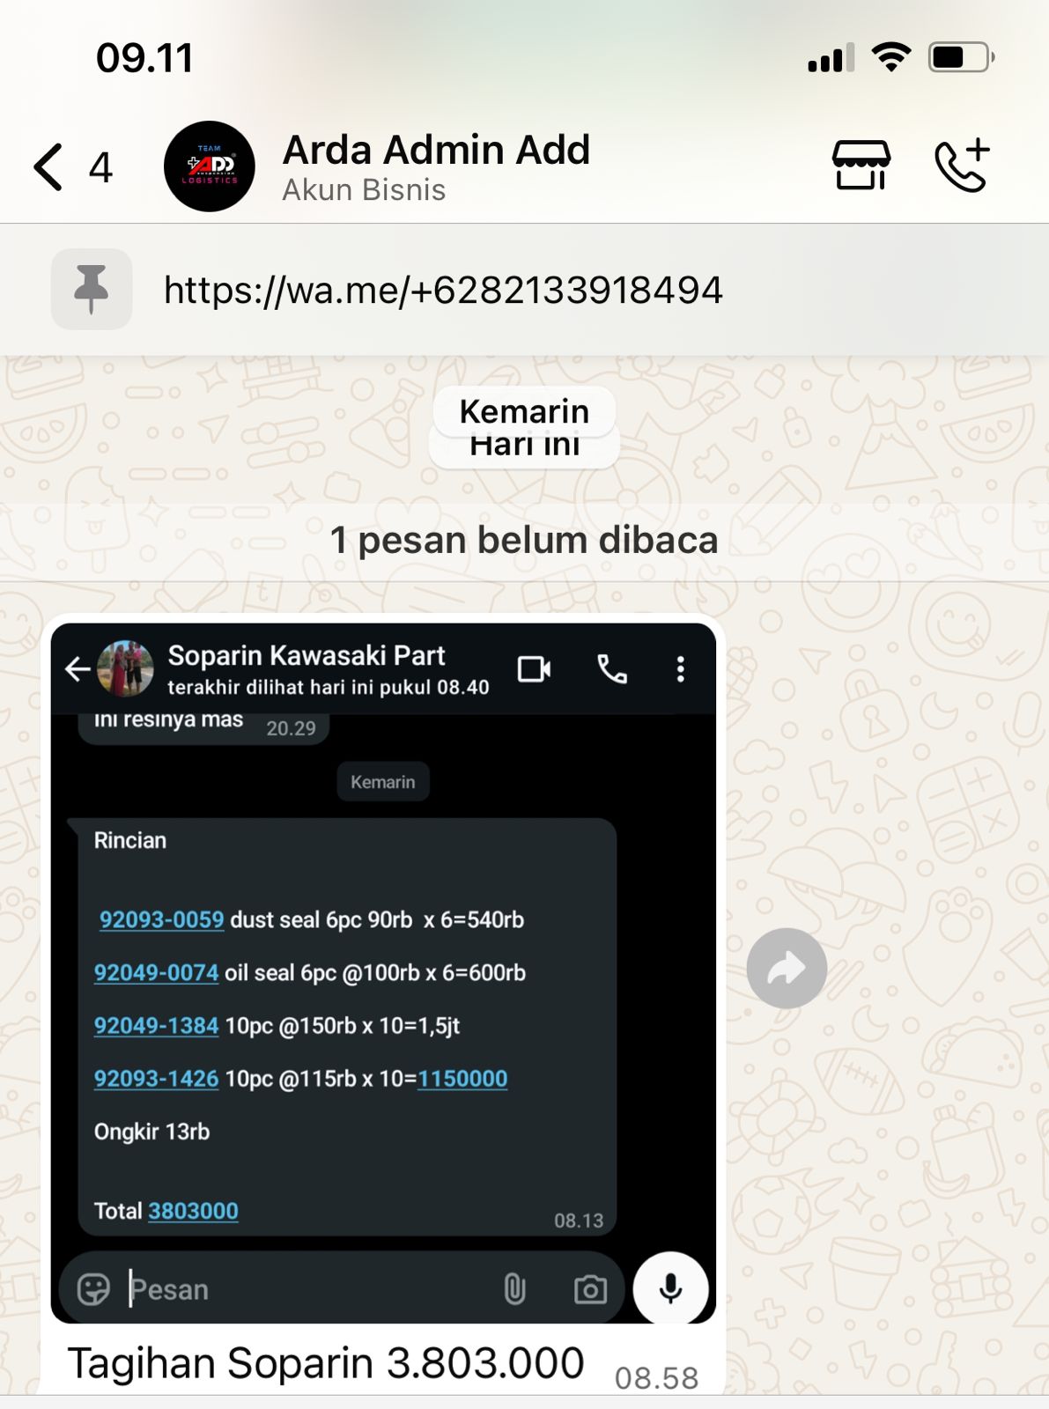The height and width of the screenshot is (1409, 1049).
Task: Forward the image using the share arrow
Action: (x=787, y=968)
